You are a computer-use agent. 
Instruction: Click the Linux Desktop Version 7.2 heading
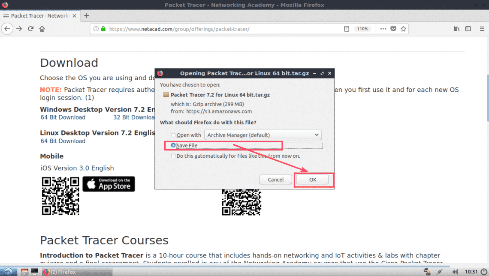tap(97, 133)
